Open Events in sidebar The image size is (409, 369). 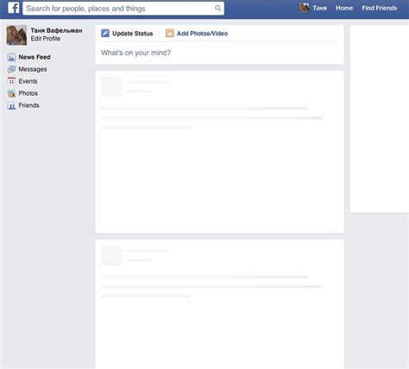tap(28, 81)
